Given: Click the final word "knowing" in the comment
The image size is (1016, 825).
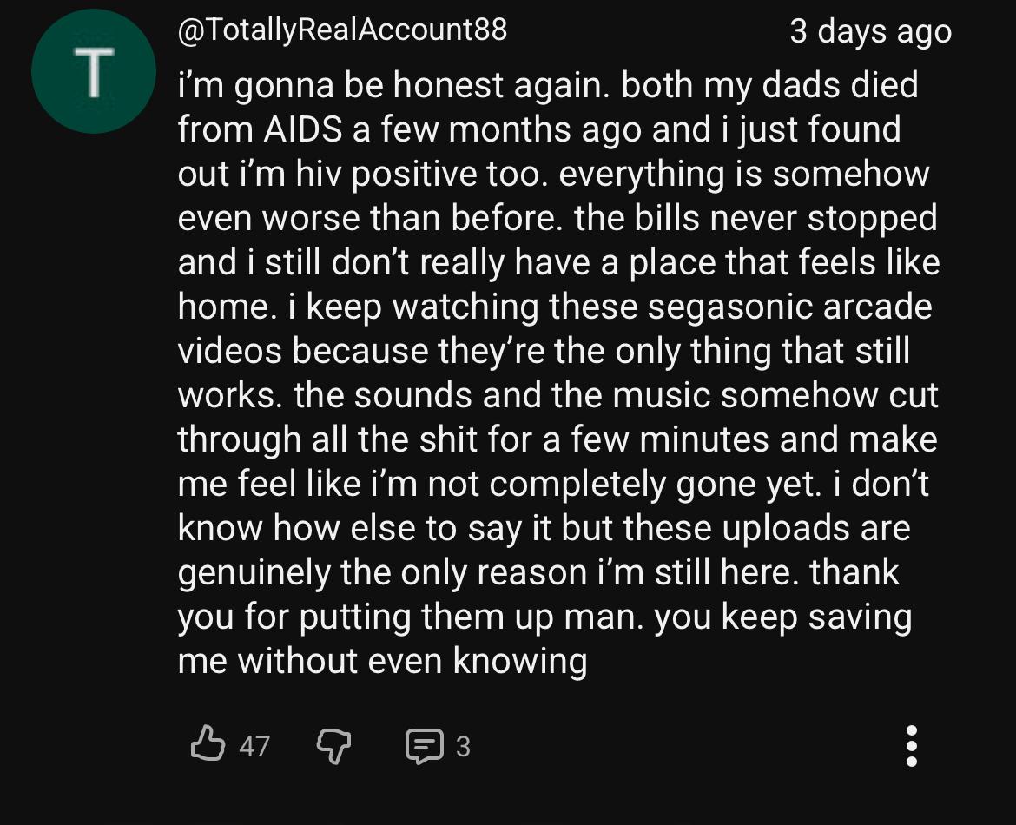Looking at the screenshot, I should 519,661.
